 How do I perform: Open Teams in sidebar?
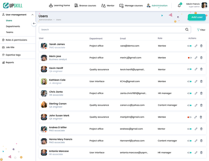tap(10, 32)
